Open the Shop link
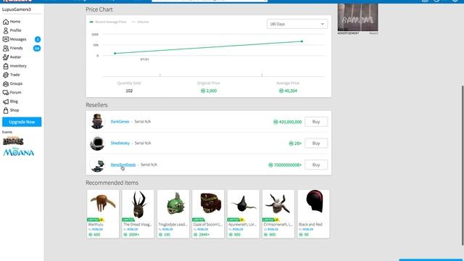 point(11,110)
